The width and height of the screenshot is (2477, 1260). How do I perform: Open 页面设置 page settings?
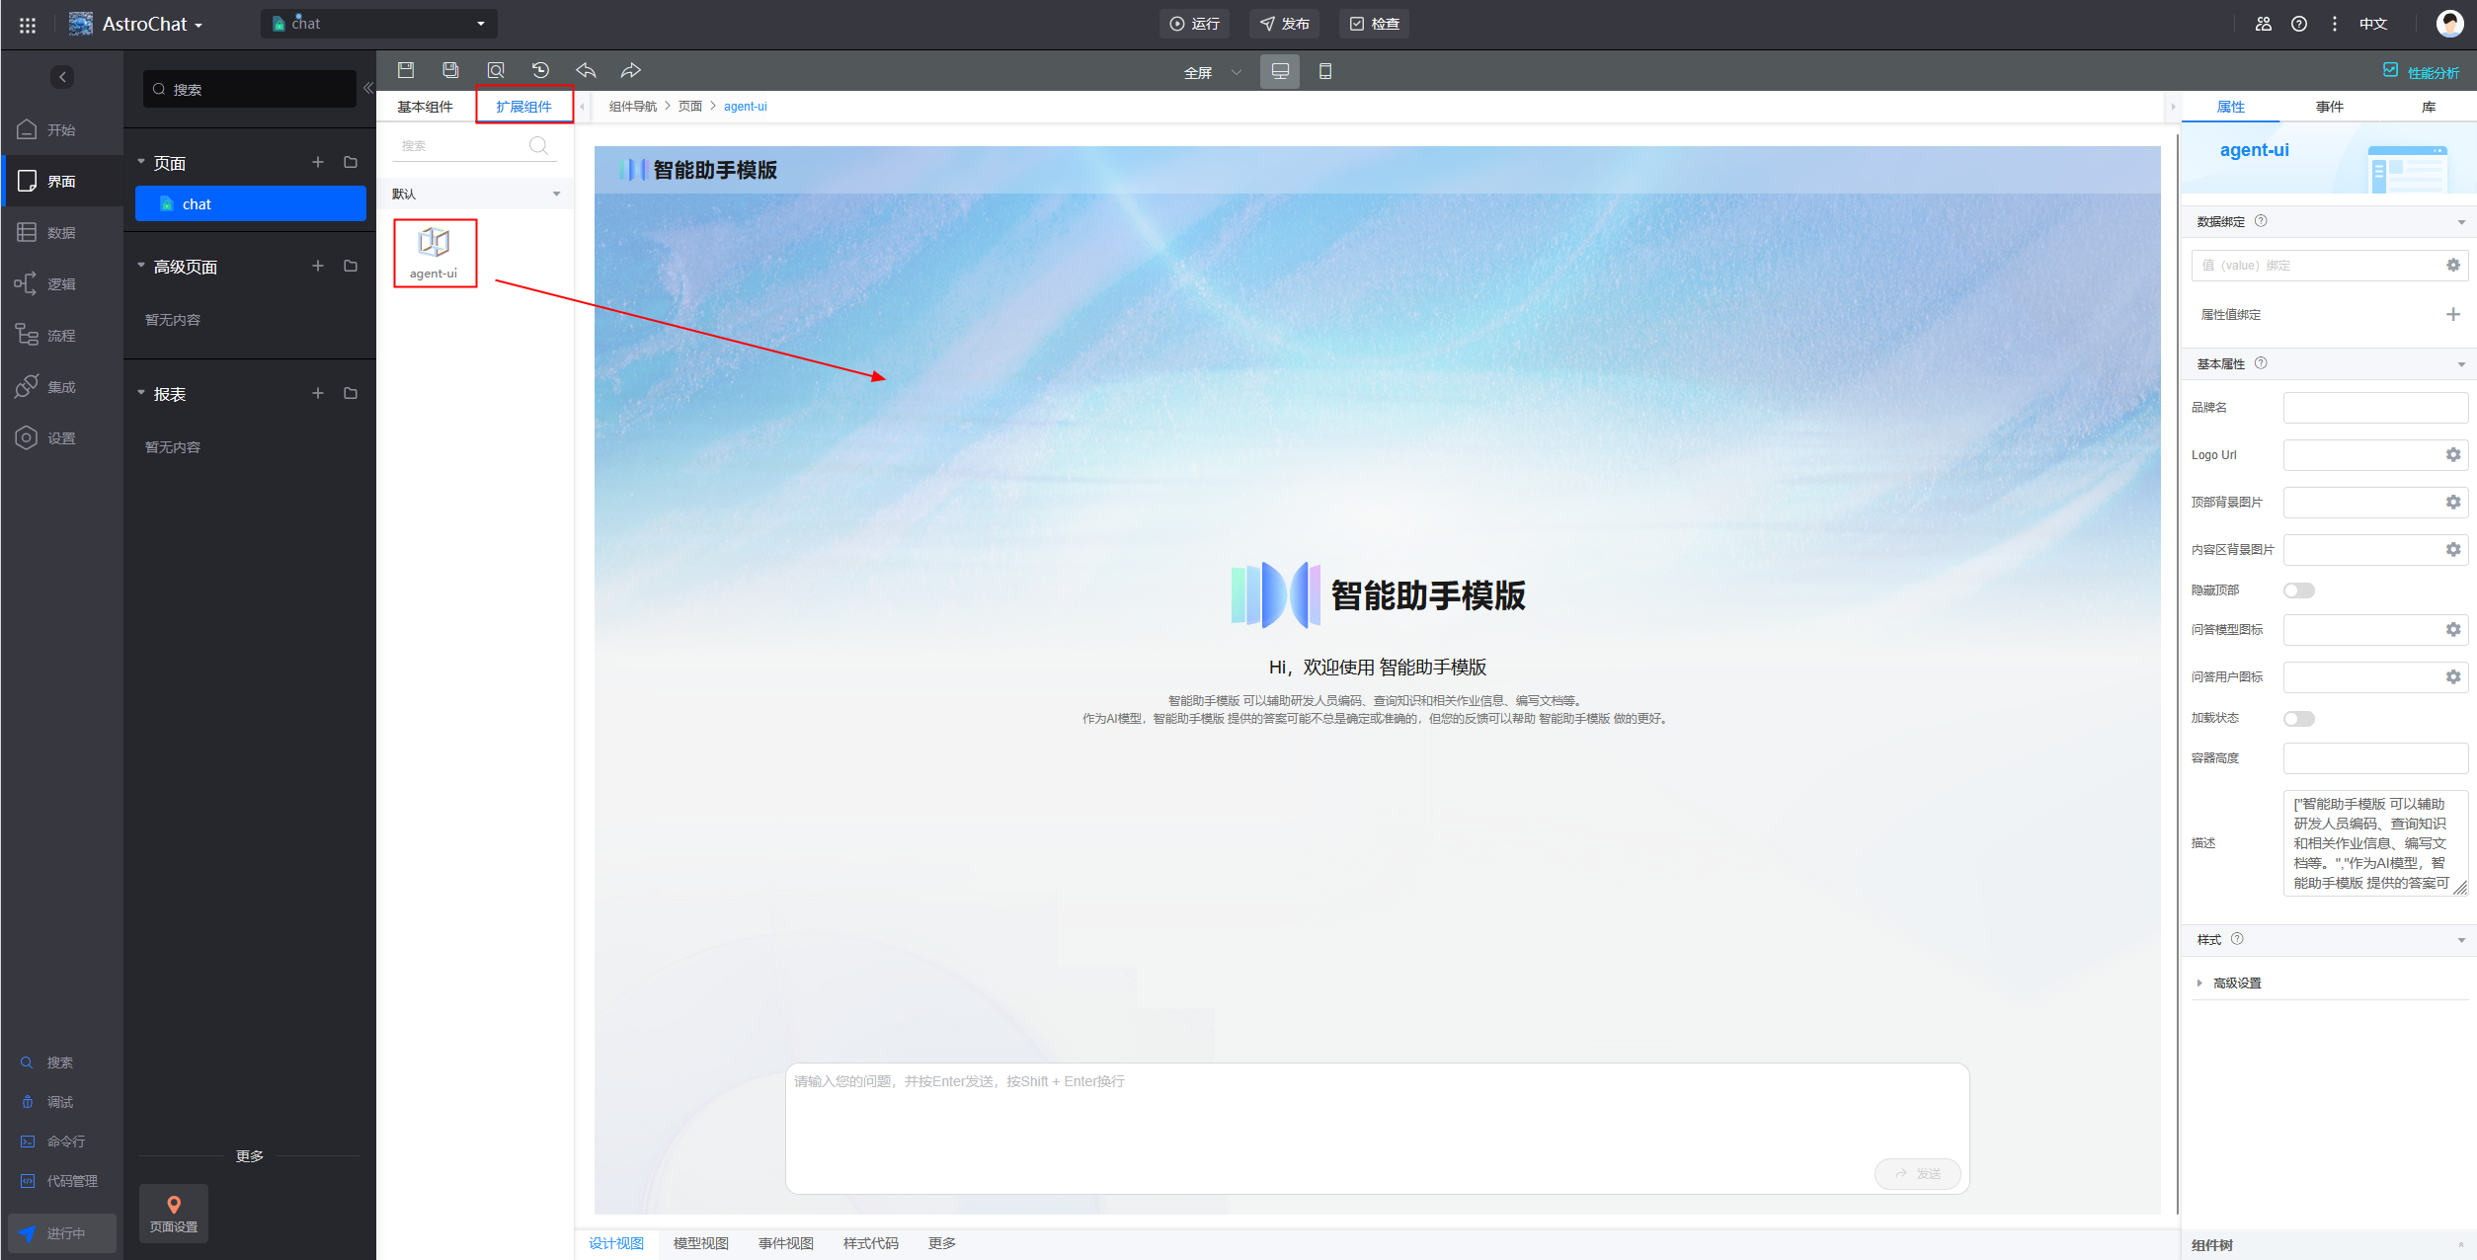(x=174, y=1214)
